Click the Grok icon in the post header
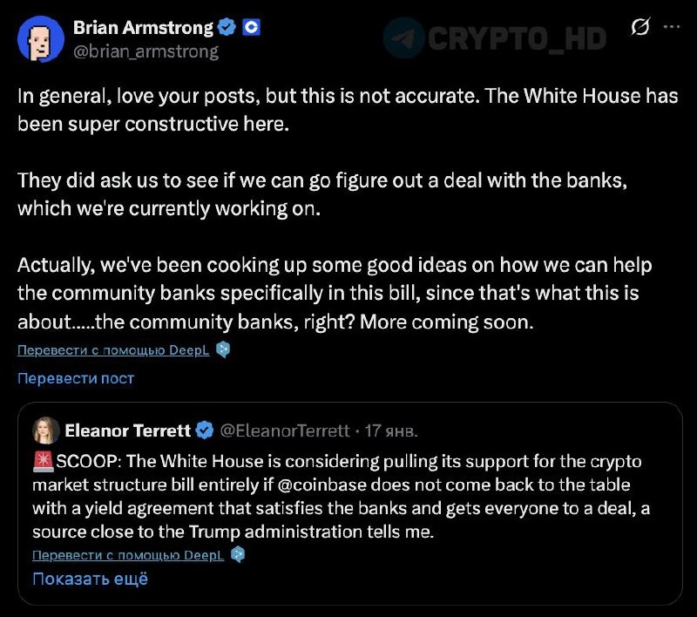Image resolution: width=697 pixels, height=617 pixels. (x=640, y=28)
